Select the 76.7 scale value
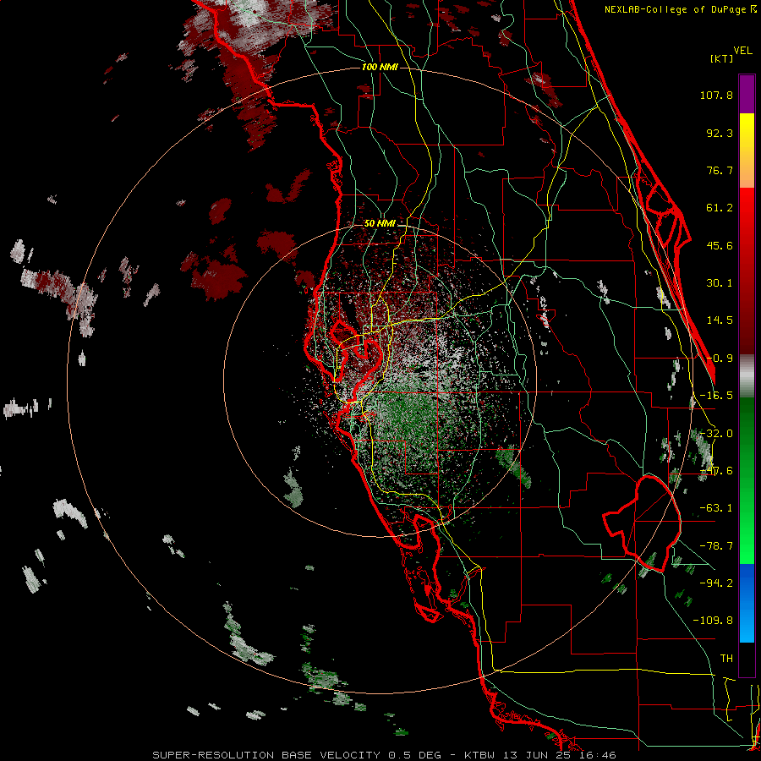The height and width of the screenshot is (761, 761). (720, 170)
